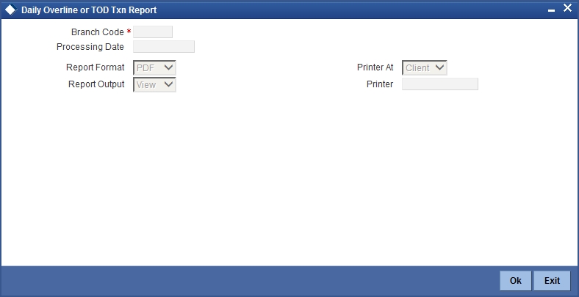Click the Printer At label

click(375, 67)
